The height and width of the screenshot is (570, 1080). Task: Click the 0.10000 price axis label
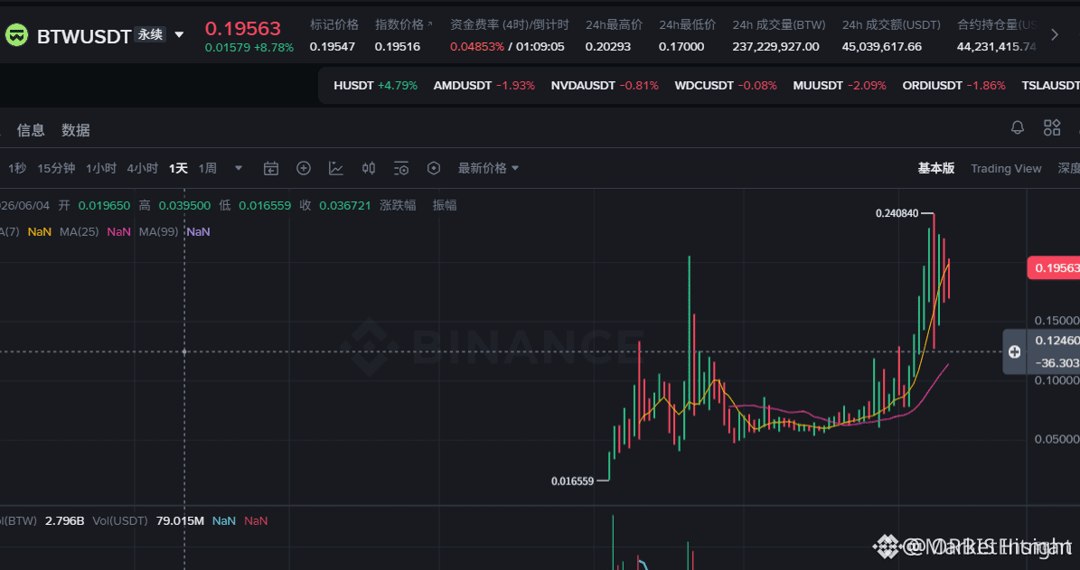point(1057,379)
